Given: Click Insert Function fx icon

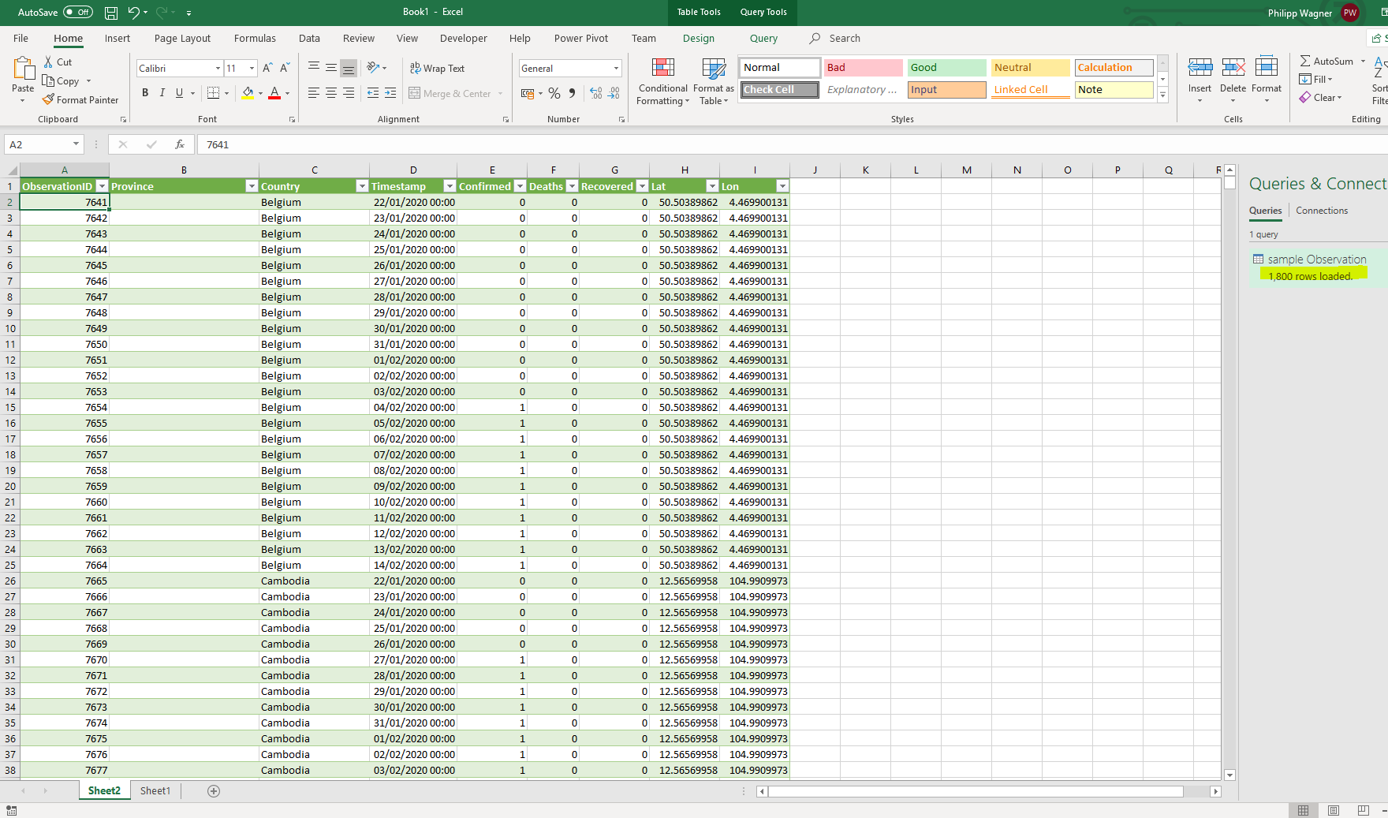Looking at the screenshot, I should click(x=180, y=144).
